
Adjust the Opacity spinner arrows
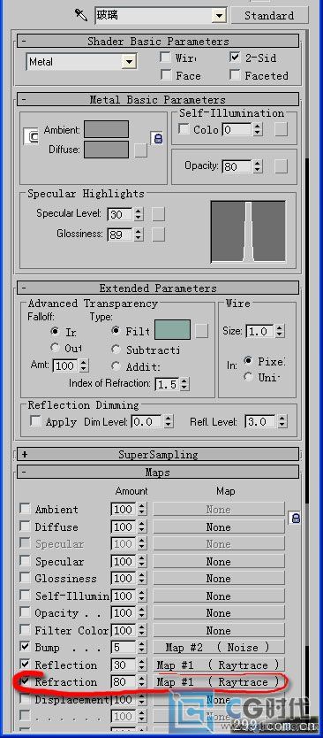pyautogui.click(x=258, y=166)
